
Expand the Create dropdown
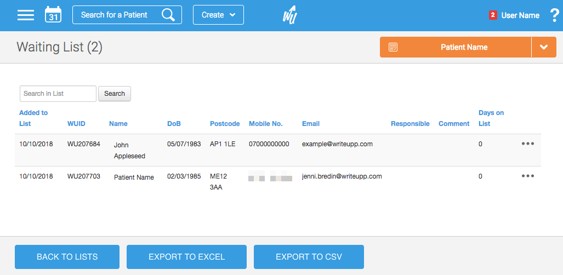click(218, 15)
